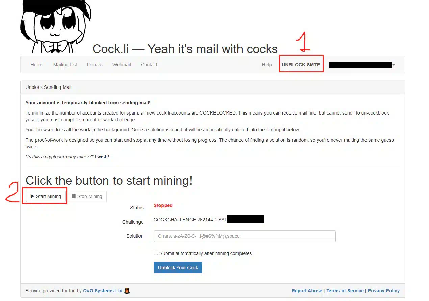Open Webmail from the navbar
The height and width of the screenshot is (301, 429).
(122, 65)
